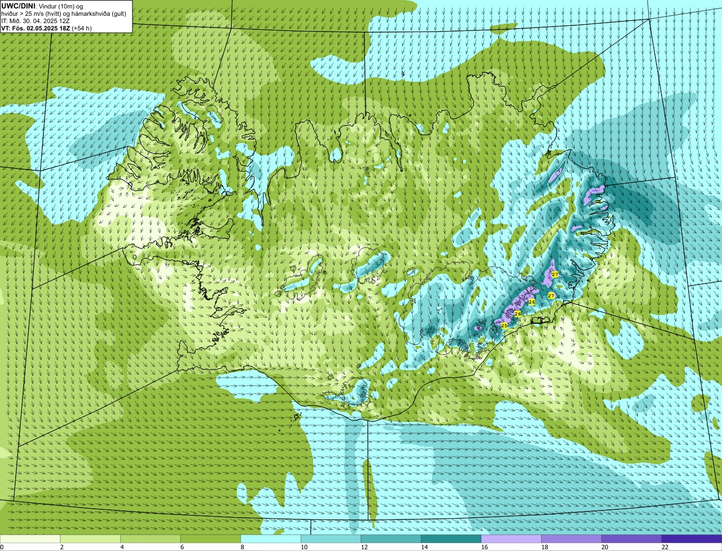Click the legend tick label "12"
This screenshot has height=551, width=722.
(364, 547)
